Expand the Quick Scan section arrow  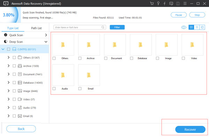click(x=46, y=35)
